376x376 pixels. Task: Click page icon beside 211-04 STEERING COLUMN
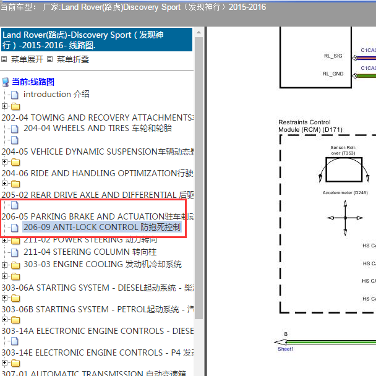tap(15, 252)
